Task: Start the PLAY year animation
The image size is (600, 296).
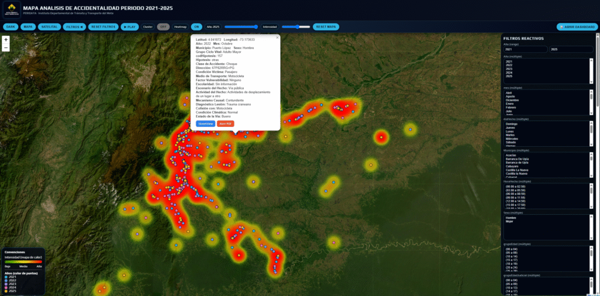Action: click(129, 27)
